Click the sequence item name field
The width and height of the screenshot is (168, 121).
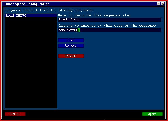(x=110, y=20)
